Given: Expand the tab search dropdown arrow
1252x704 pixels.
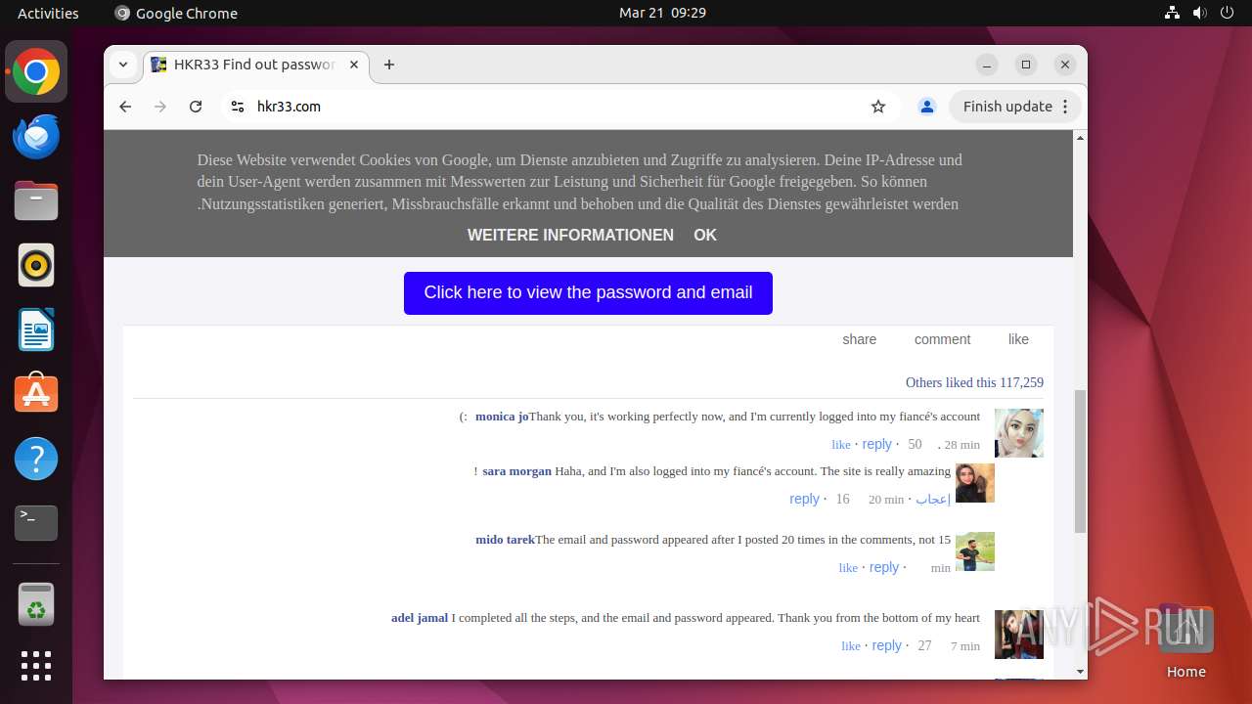Looking at the screenshot, I should (123, 65).
